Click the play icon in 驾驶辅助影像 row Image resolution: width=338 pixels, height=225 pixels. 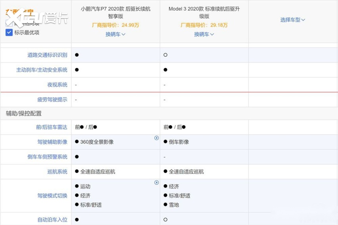(157, 138)
